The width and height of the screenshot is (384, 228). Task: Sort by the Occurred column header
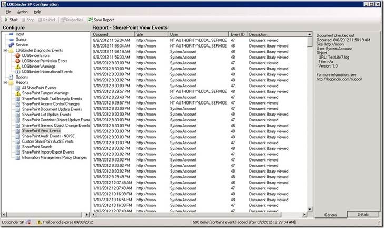point(113,34)
